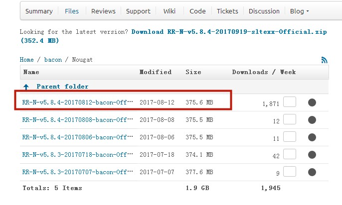Click downloads box for 20170806 file
The image size is (342, 205).
click(x=290, y=137)
